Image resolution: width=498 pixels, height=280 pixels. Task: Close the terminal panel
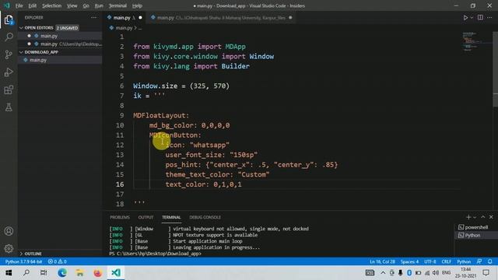click(491, 217)
